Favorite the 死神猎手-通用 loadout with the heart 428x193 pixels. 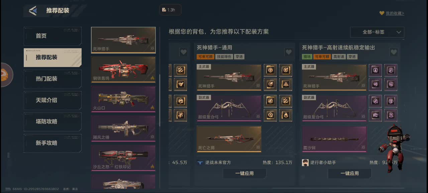click(x=289, y=52)
